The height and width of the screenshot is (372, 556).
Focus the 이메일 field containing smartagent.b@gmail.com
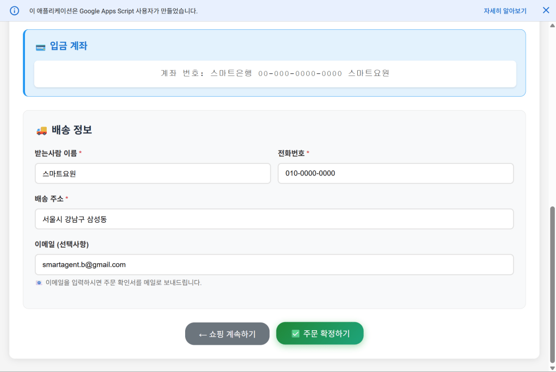pyautogui.click(x=274, y=265)
